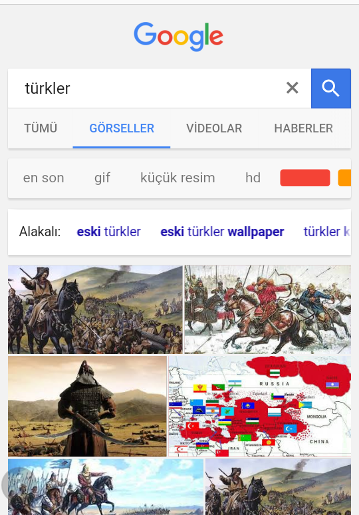Image resolution: width=359 pixels, height=515 pixels.
Task: Open related search 'eski türkler wallpaper'
Action: 222,232
